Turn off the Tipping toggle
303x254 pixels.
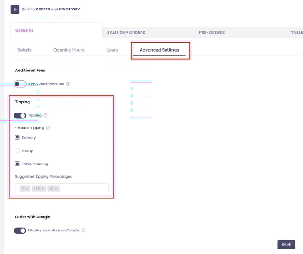(x=20, y=115)
